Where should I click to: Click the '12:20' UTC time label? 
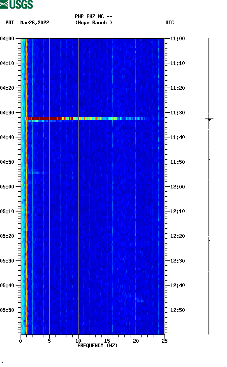coord(178,236)
